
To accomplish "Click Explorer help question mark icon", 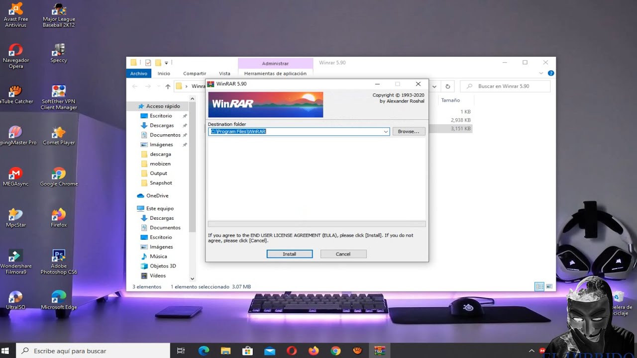I will (551, 73).
